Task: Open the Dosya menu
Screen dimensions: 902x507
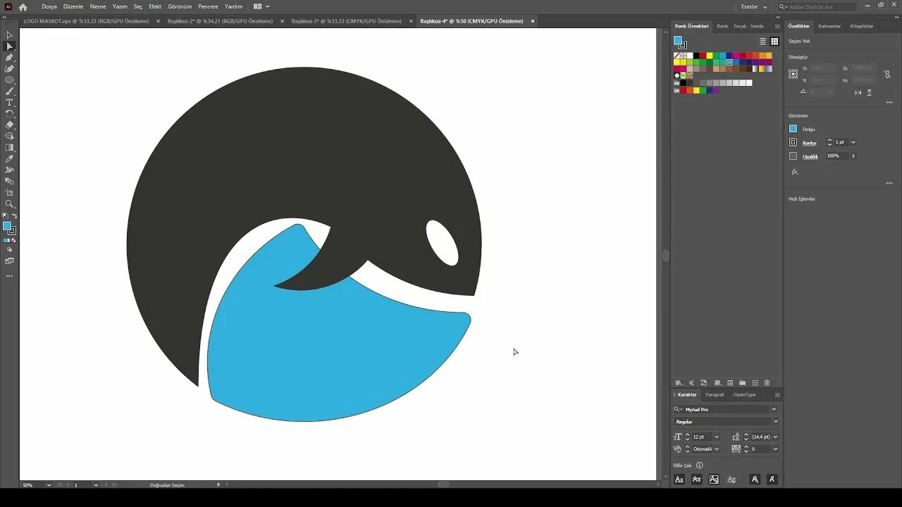Action: (49, 6)
